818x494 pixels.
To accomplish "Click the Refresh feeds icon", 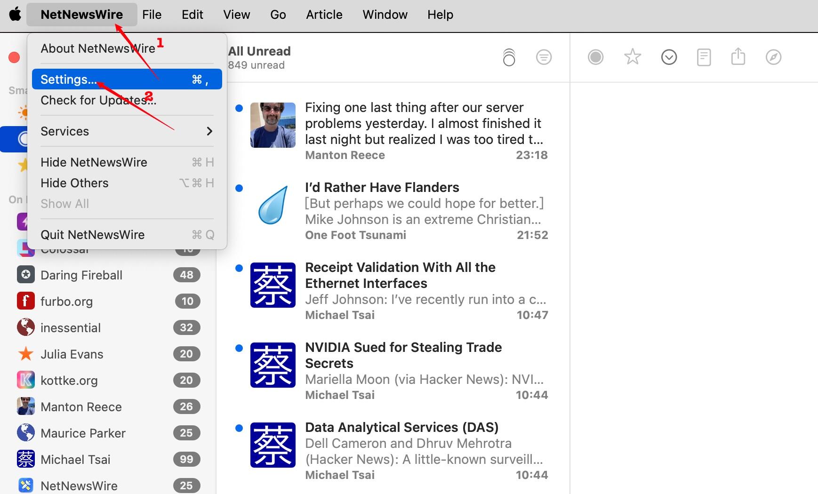I will (509, 57).
